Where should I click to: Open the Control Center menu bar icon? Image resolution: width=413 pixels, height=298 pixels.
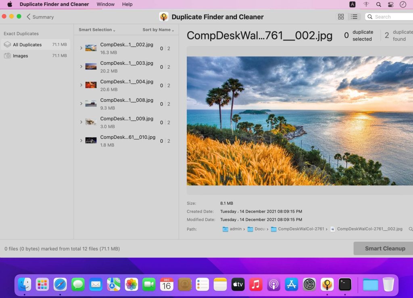(390, 4)
